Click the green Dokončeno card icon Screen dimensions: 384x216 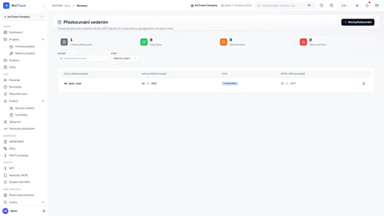(x=144, y=42)
